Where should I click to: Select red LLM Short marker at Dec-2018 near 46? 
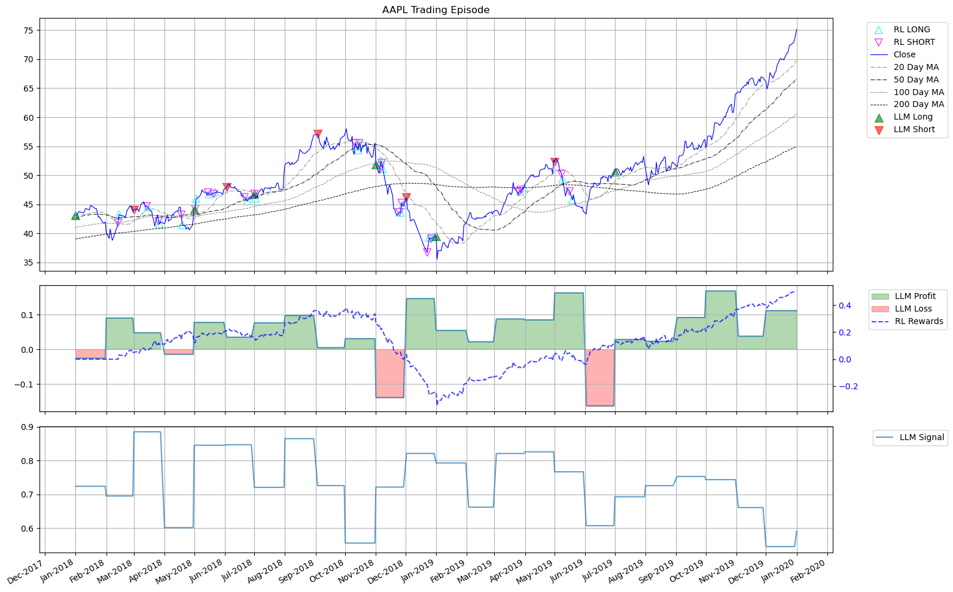point(406,197)
